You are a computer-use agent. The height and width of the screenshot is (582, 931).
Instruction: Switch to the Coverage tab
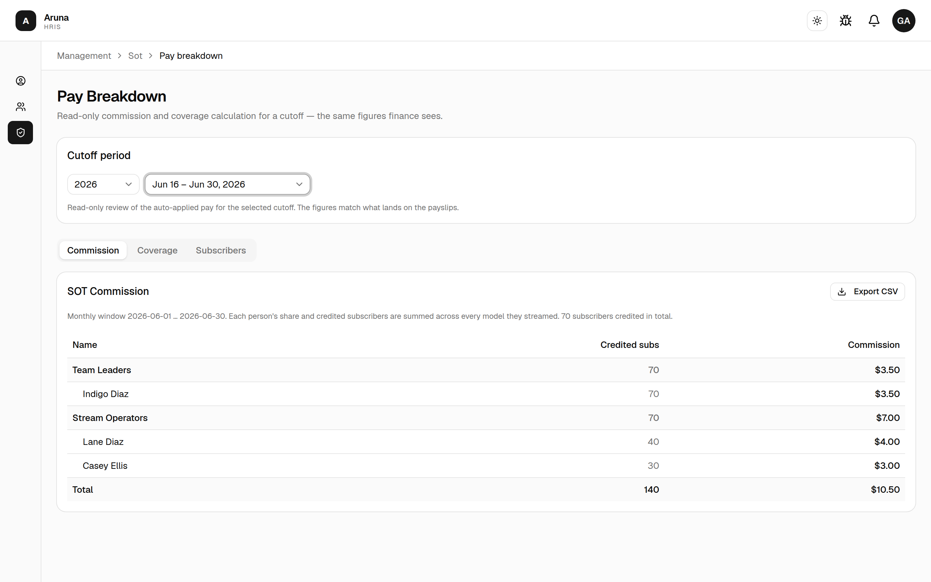pos(157,250)
